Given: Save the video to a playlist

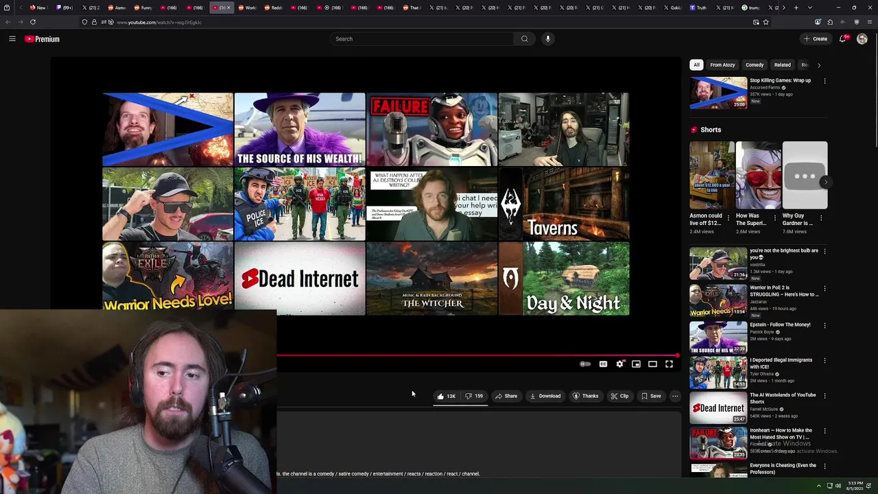Looking at the screenshot, I should tap(651, 396).
